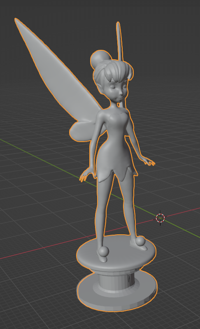Click the fairy model's face
The image size is (200, 329).
click(x=117, y=91)
